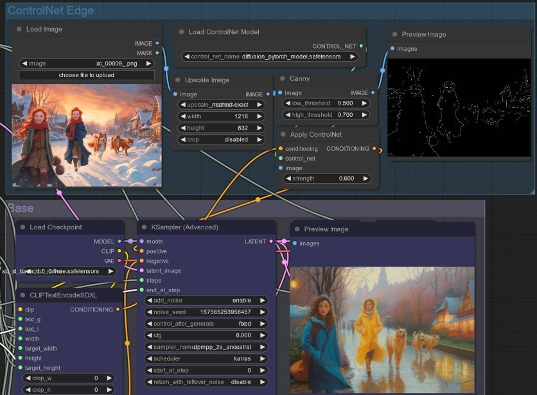
Task: Click the rainy street generated preview image
Action: (x=382, y=330)
